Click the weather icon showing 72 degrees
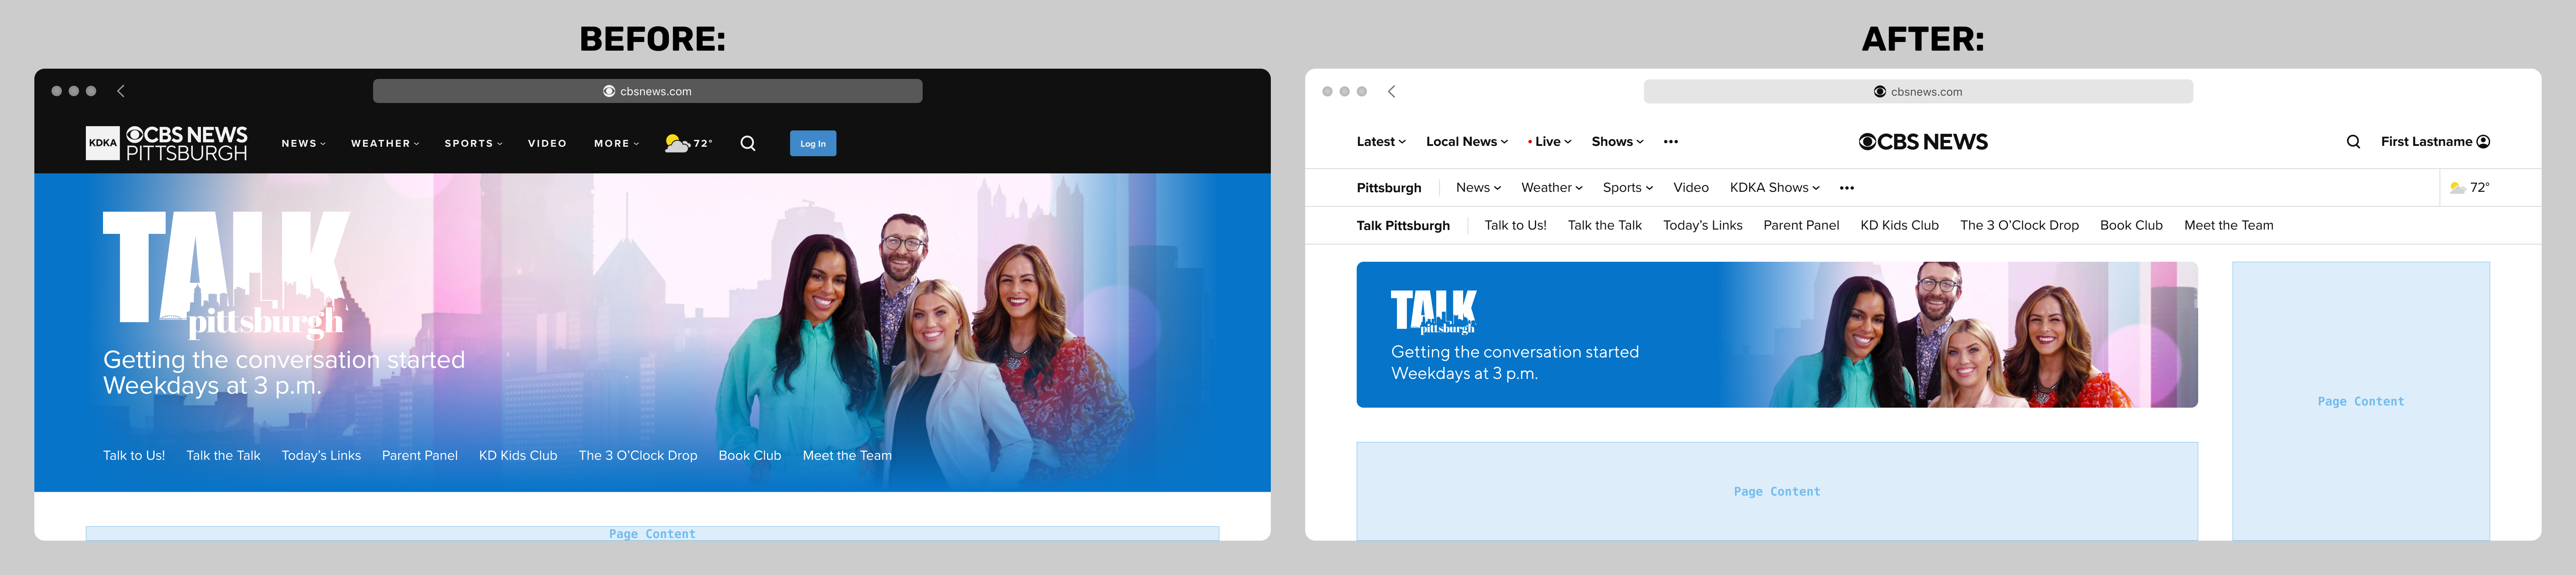 coord(678,143)
